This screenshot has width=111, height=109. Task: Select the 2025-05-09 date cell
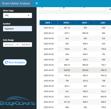coord(49,38)
